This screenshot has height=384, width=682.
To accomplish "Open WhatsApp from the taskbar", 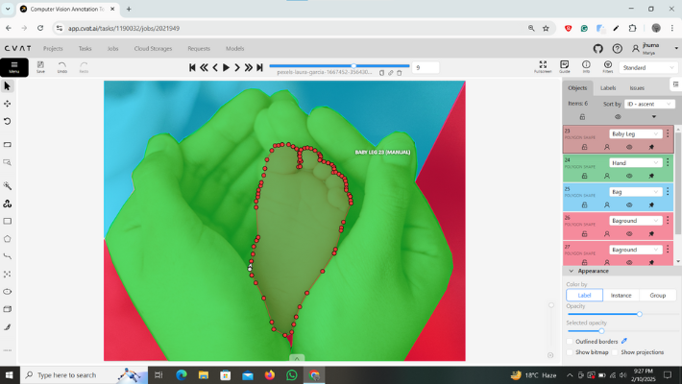I will 292,374.
